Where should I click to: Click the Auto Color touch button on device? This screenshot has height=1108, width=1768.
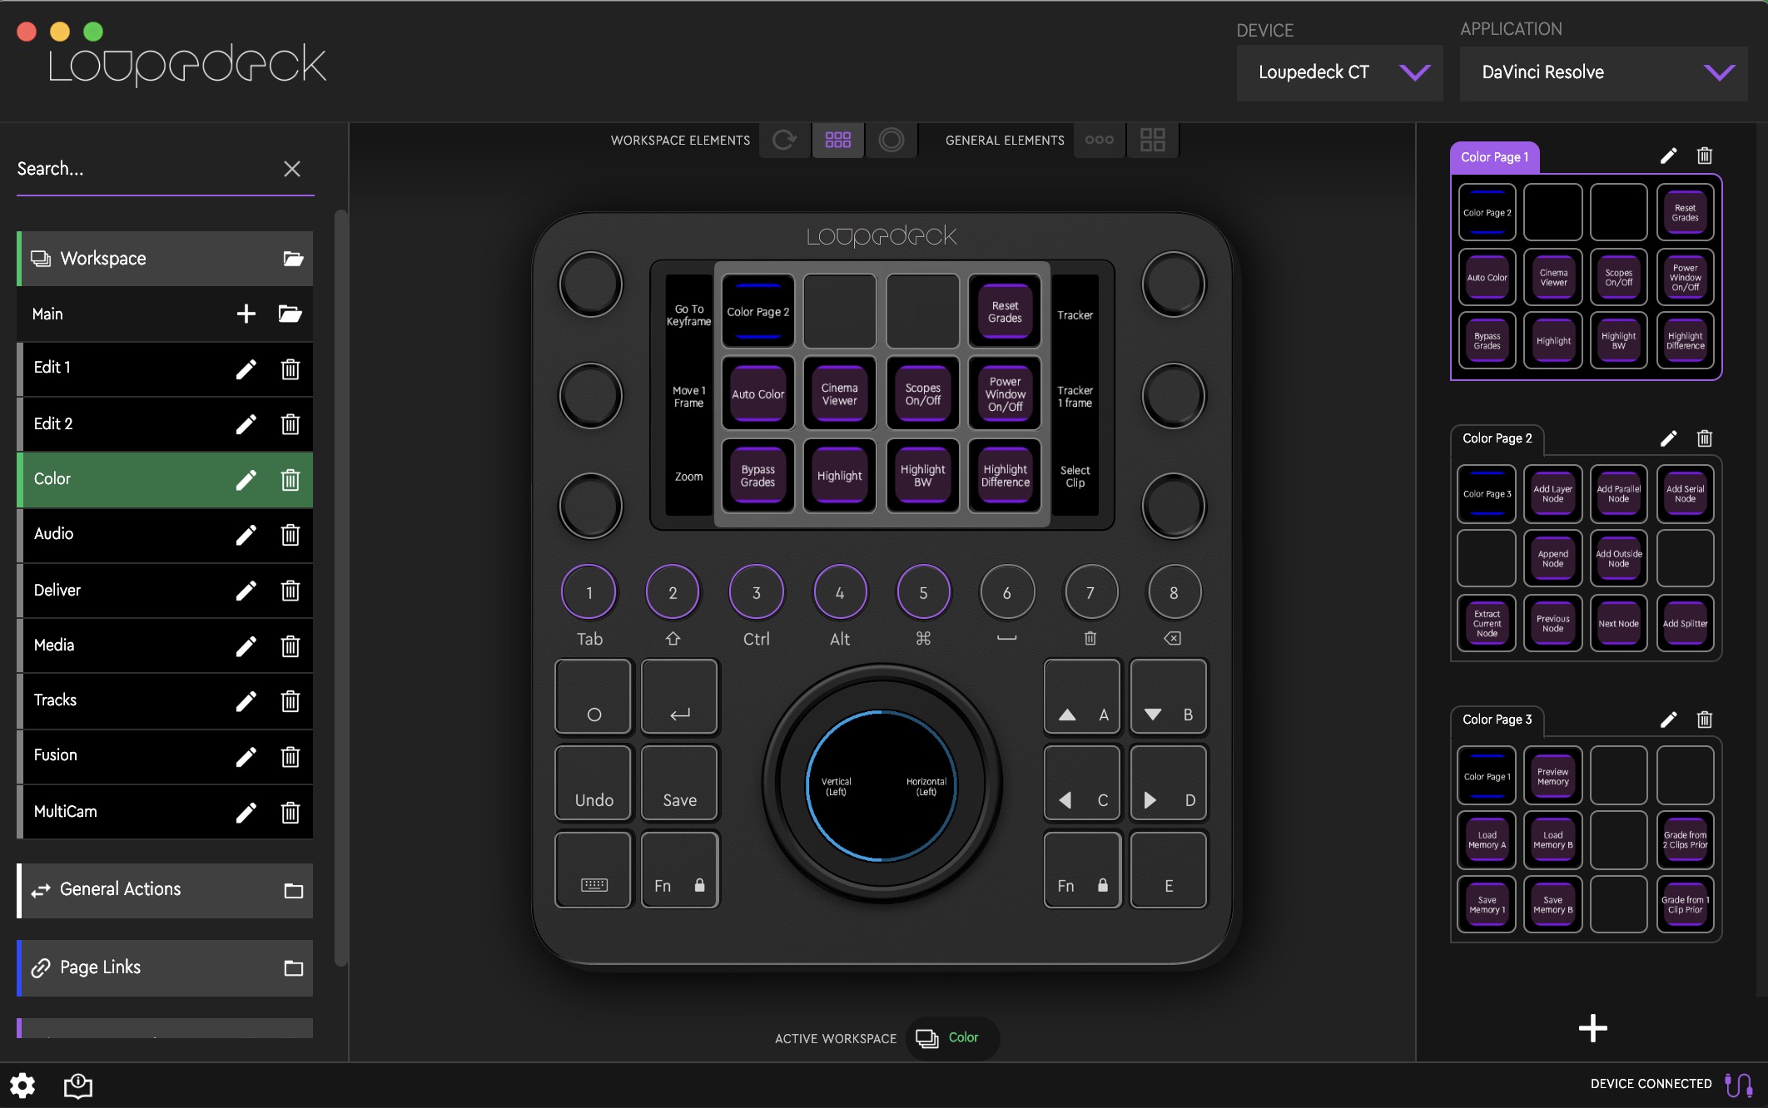coord(757,394)
